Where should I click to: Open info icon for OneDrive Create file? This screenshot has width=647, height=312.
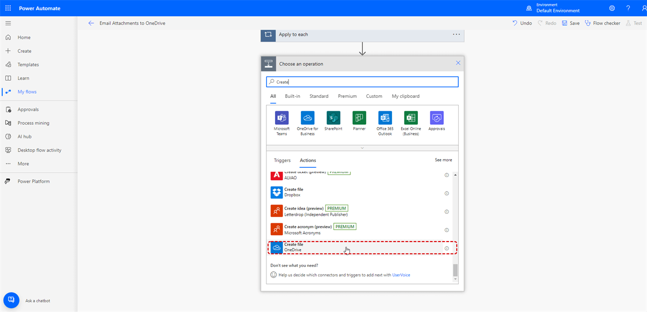click(446, 248)
